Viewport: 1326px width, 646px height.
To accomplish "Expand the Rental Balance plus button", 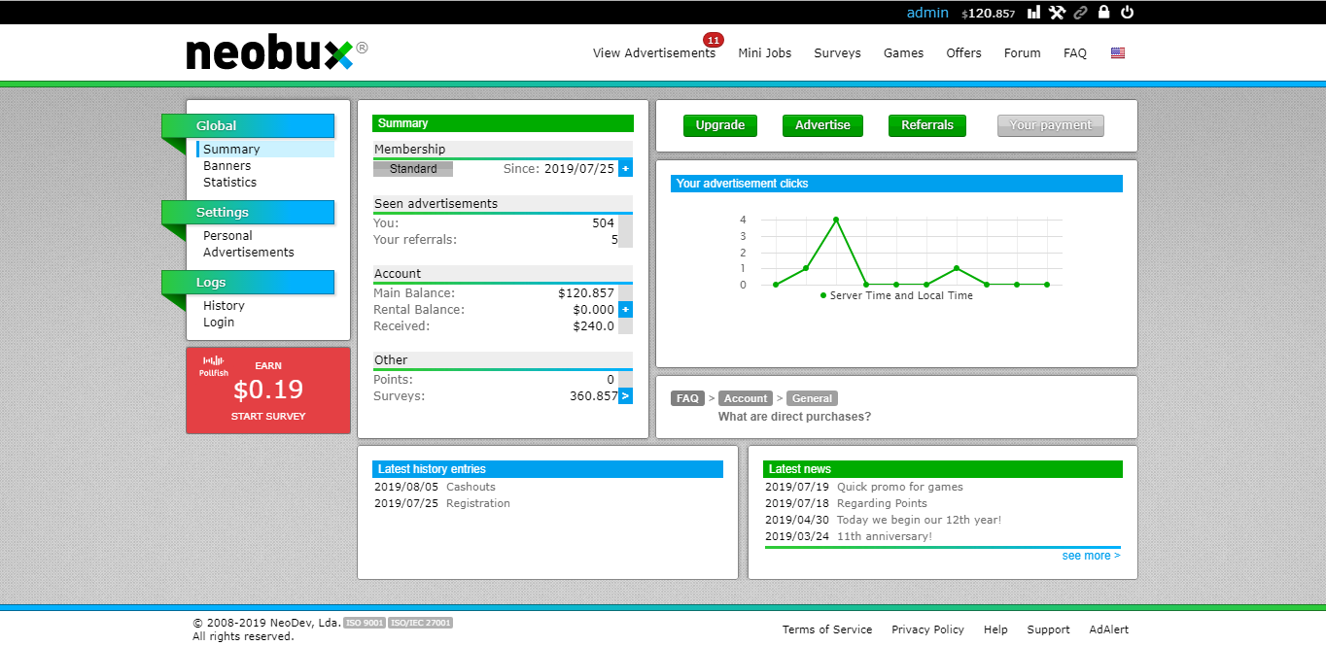I will tap(625, 309).
